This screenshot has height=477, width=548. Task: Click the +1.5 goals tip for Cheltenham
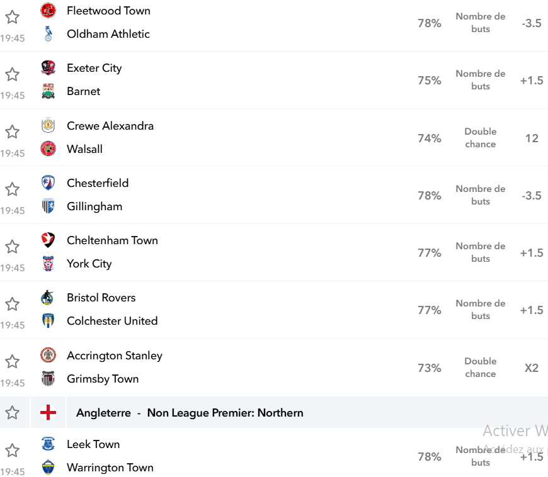click(x=532, y=253)
